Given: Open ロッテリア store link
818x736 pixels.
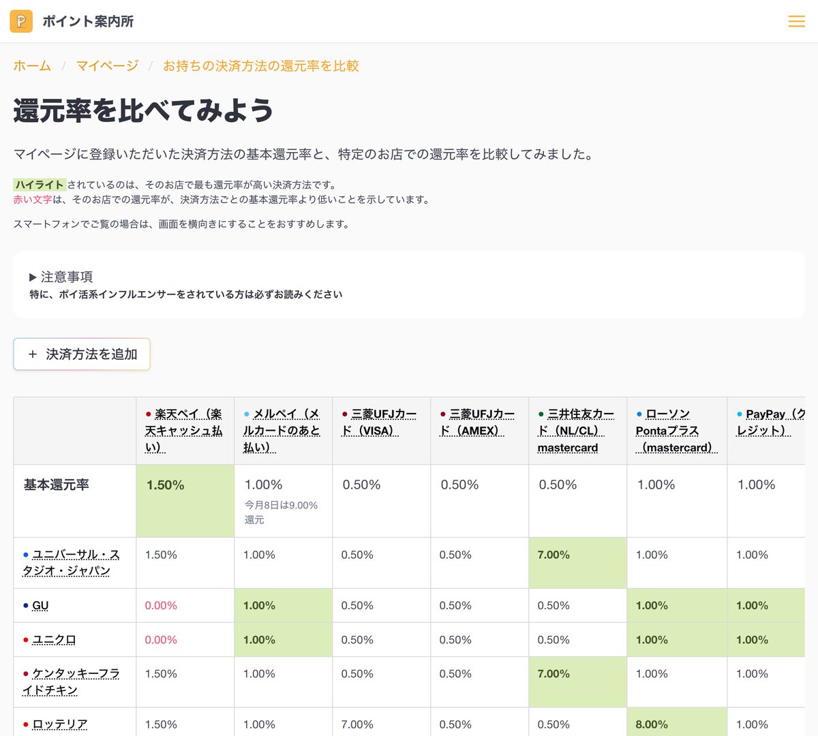Looking at the screenshot, I should click(60, 724).
